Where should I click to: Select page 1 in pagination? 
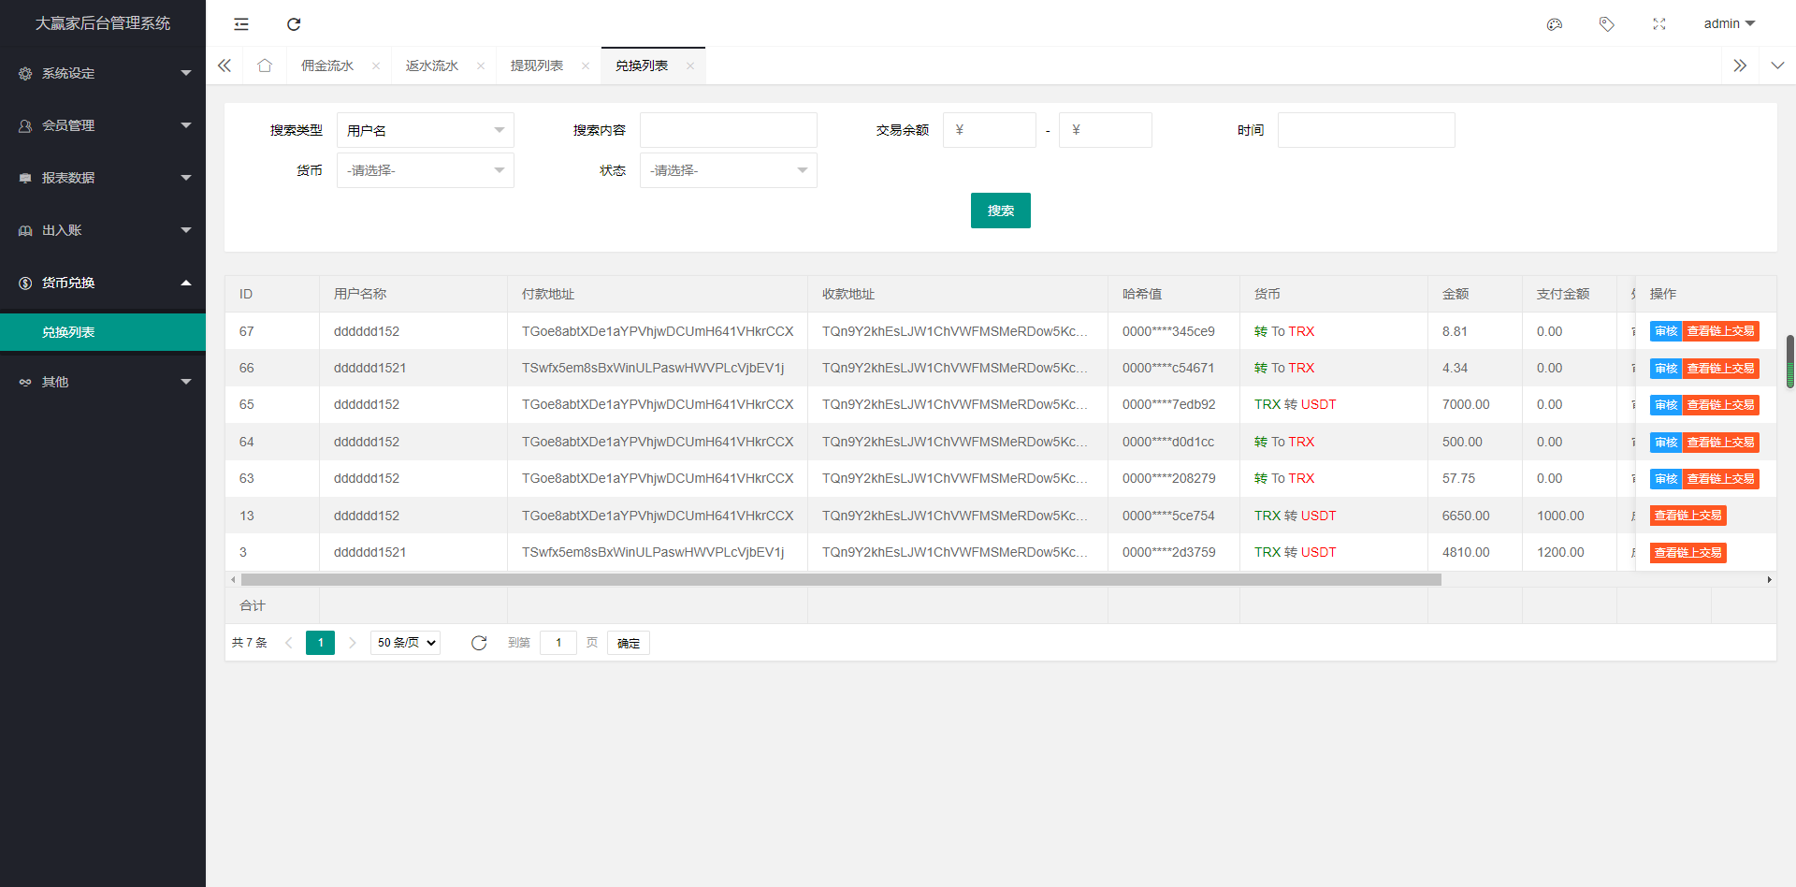click(x=320, y=643)
